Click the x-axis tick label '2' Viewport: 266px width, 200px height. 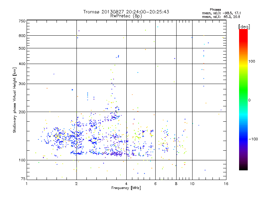click(76, 184)
